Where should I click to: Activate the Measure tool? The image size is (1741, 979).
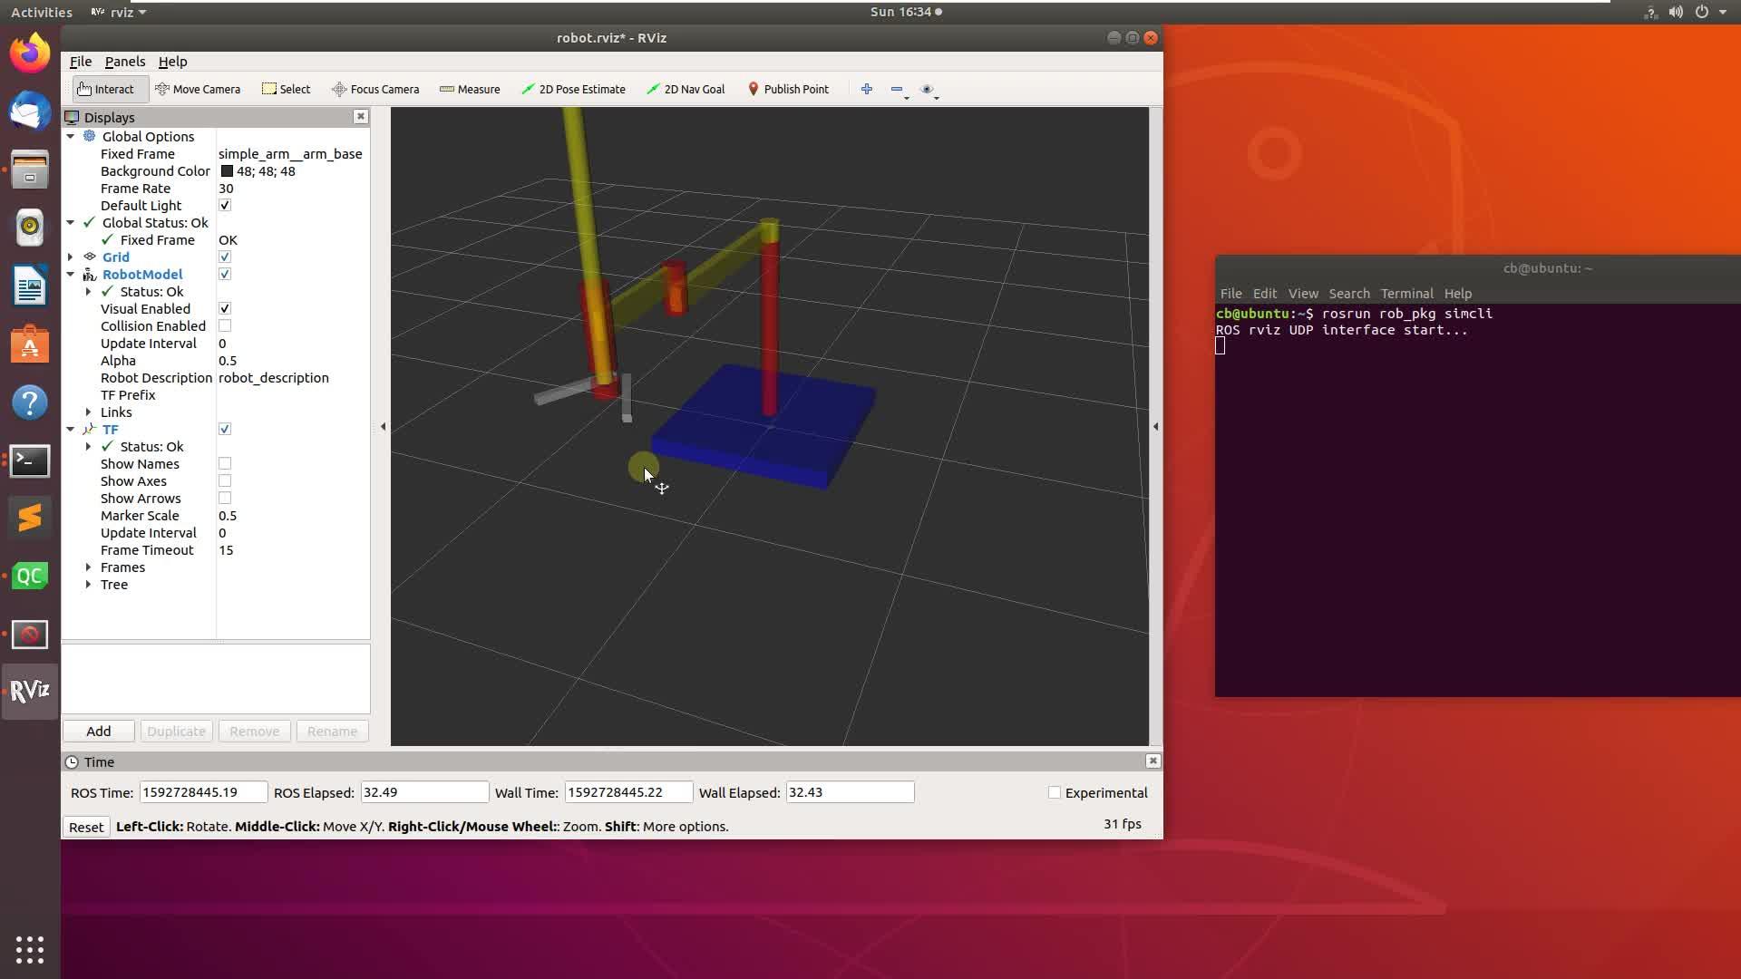coord(470,89)
